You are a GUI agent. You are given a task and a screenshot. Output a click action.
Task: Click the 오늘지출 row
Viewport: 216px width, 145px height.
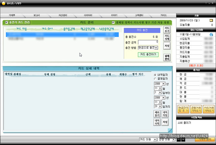[196, 25]
